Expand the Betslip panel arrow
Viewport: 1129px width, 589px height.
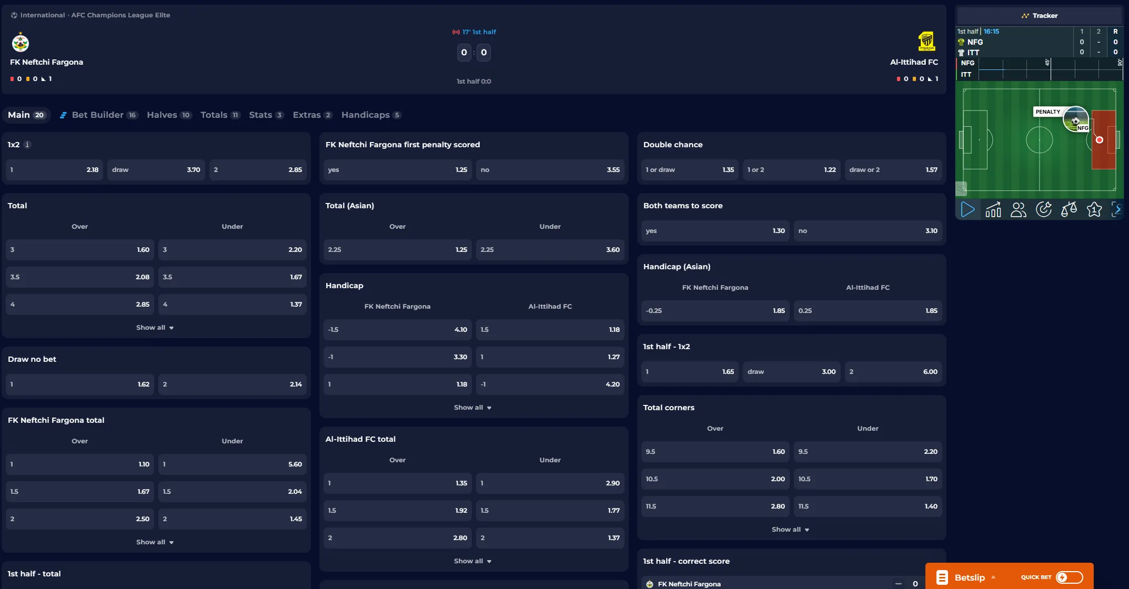coord(993,577)
